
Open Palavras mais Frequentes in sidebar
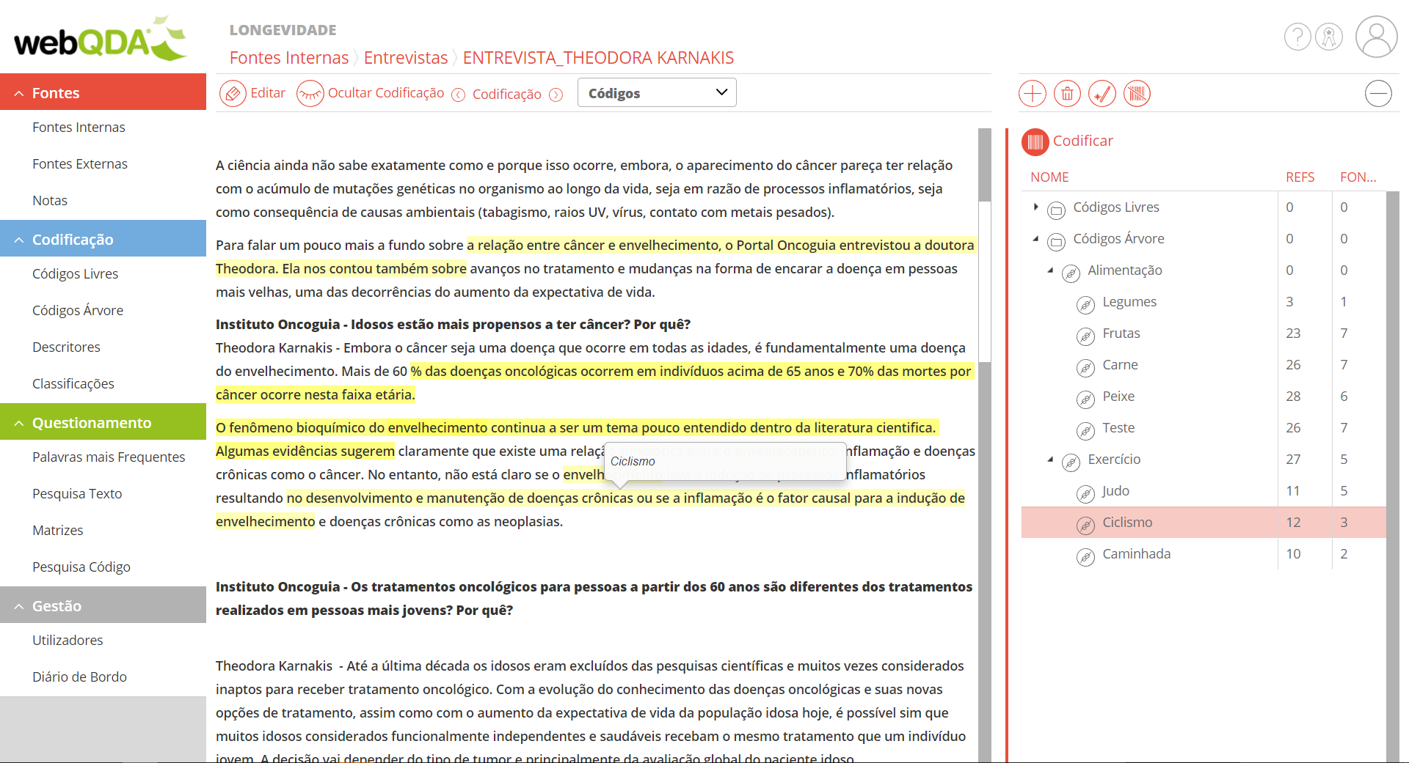[109, 457]
